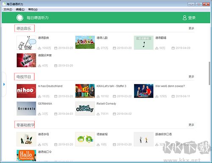212x163 pixels.
Task: Click the 德语儿歌 title text
Action: pos(102,38)
